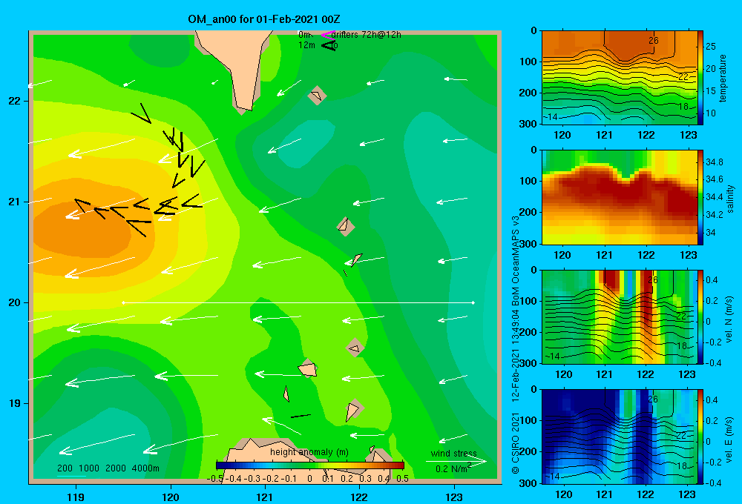Click the salinity color scale bar

(x=700, y=197)
